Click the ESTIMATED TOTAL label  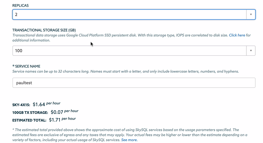pos(29,120)
